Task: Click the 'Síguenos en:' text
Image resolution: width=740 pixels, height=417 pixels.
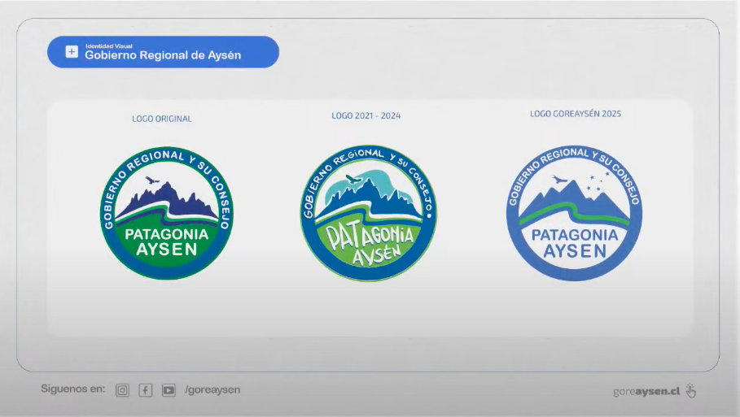Action: (73, 389)
